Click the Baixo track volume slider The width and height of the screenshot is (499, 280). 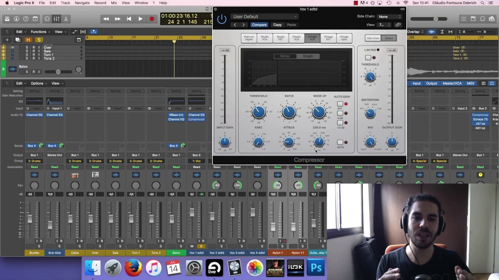click(58, 72)
